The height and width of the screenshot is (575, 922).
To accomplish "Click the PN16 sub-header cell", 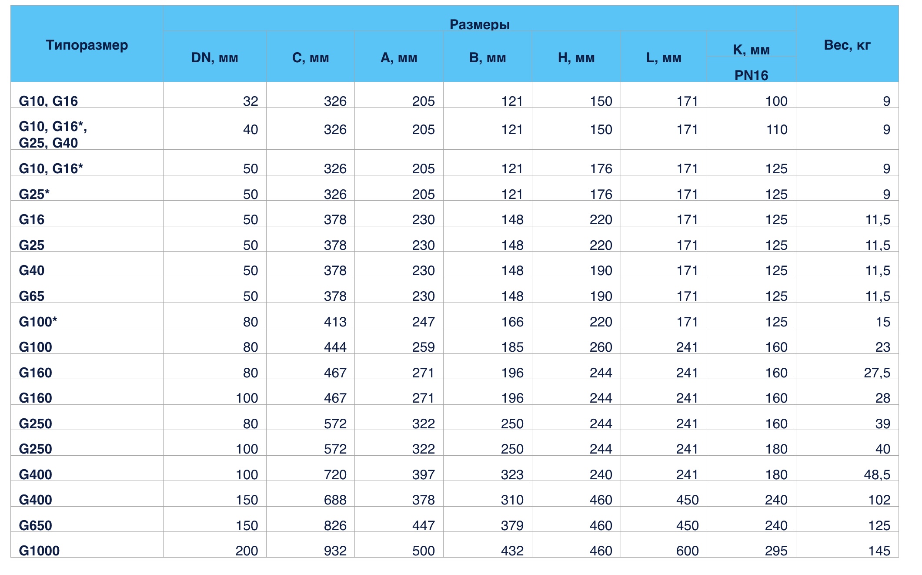I will coord(751,75).
